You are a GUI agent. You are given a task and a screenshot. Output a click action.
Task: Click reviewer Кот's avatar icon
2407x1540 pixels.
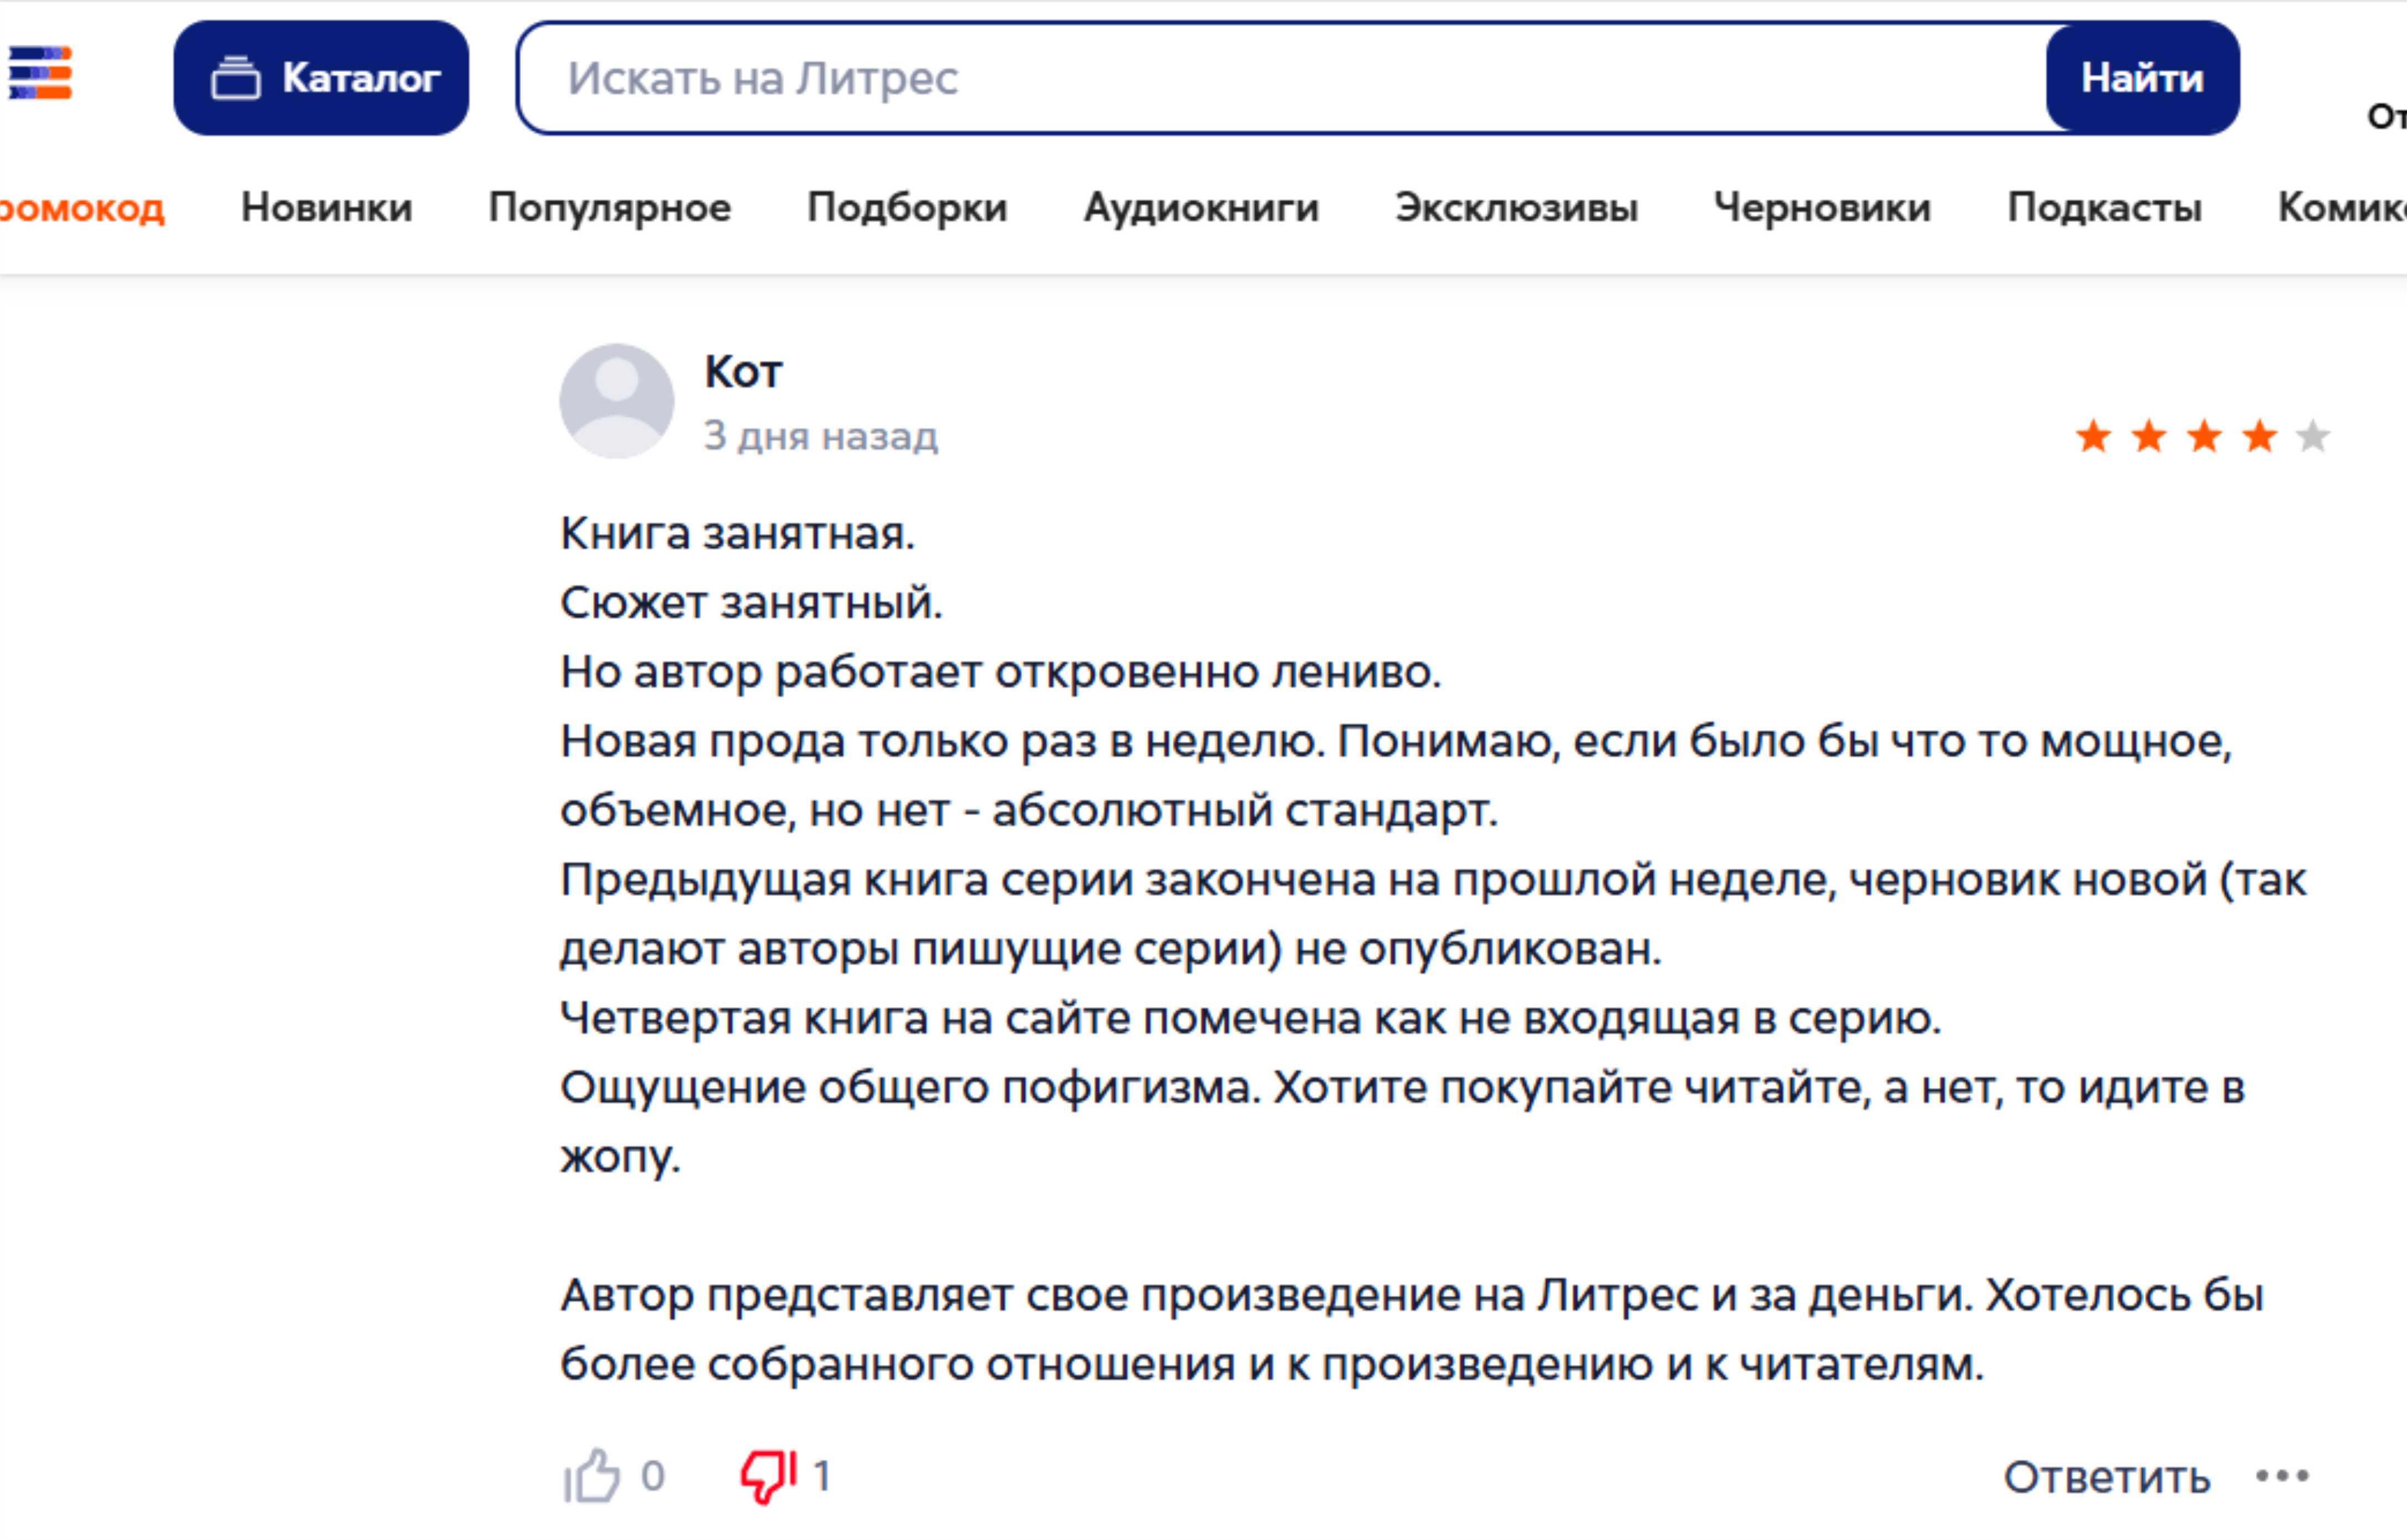[x=616, y=401]
